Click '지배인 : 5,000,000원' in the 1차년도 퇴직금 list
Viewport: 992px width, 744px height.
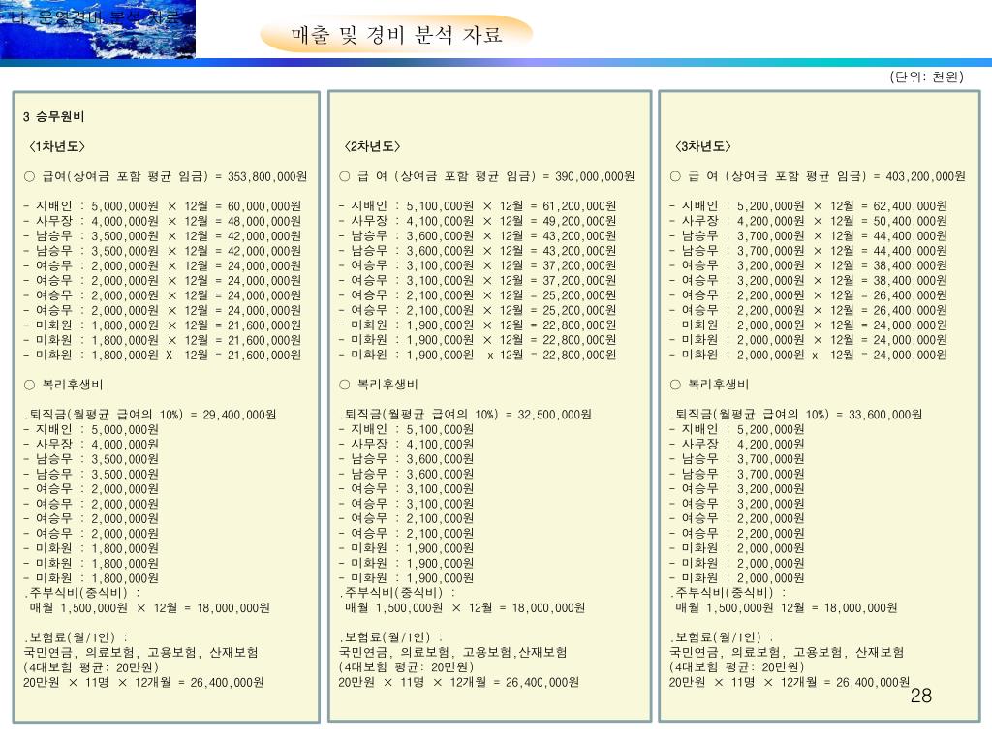pos(90,429)
